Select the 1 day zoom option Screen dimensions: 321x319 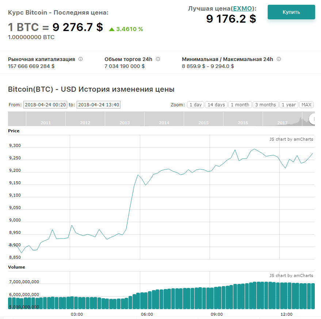pos(195,105)
